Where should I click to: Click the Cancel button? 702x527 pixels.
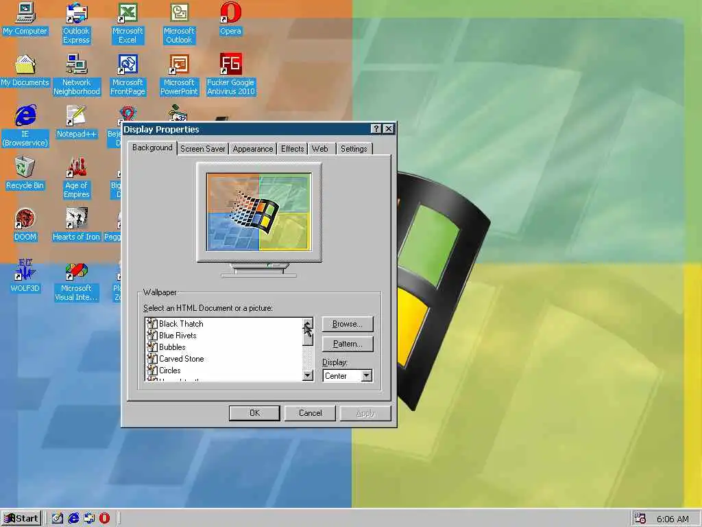(311, 413)
